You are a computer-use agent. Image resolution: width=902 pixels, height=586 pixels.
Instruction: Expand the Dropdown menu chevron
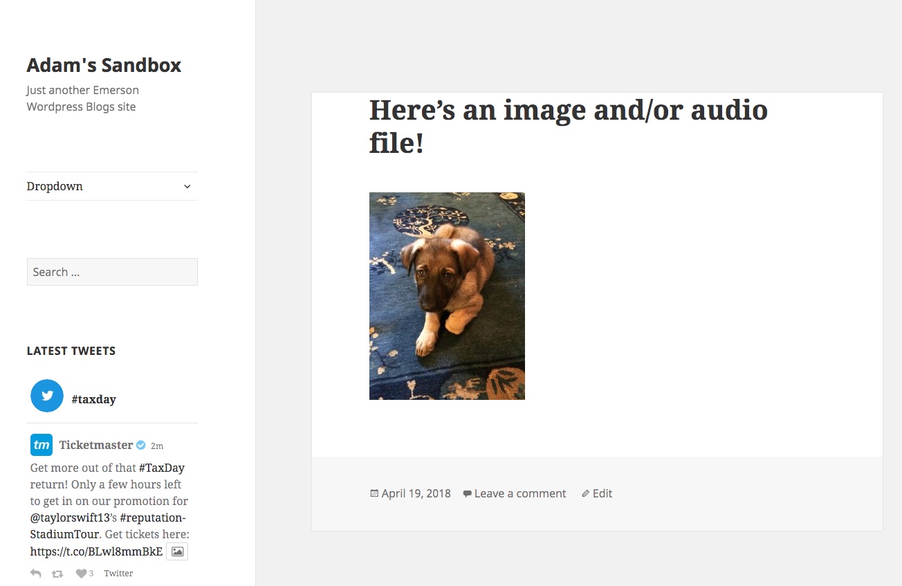tap(187, 186)
